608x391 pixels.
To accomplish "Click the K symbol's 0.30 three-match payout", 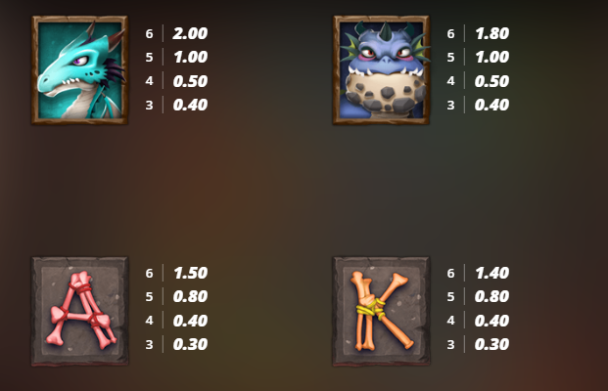I will point(492,344).
